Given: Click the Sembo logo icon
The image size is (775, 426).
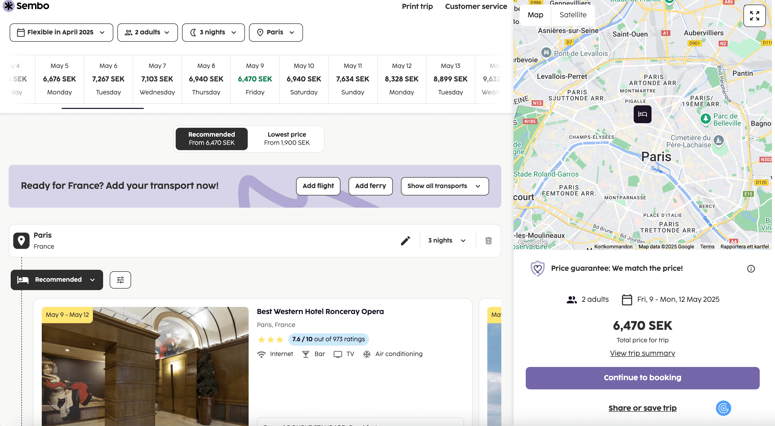Looking at the screenshot, I should (8, 6).
